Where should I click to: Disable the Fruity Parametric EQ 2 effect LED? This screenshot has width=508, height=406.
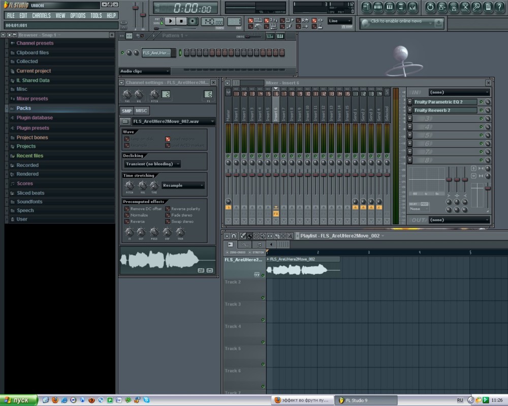coord(481,101)
